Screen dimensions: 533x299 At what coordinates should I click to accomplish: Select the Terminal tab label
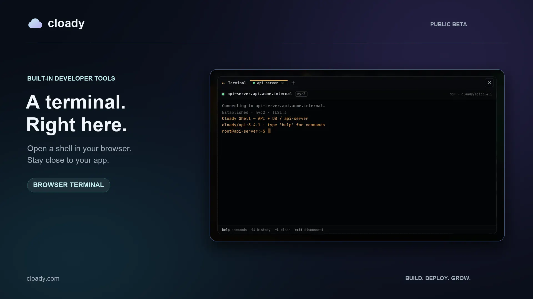pyautogui.click(x=237, y=83)
